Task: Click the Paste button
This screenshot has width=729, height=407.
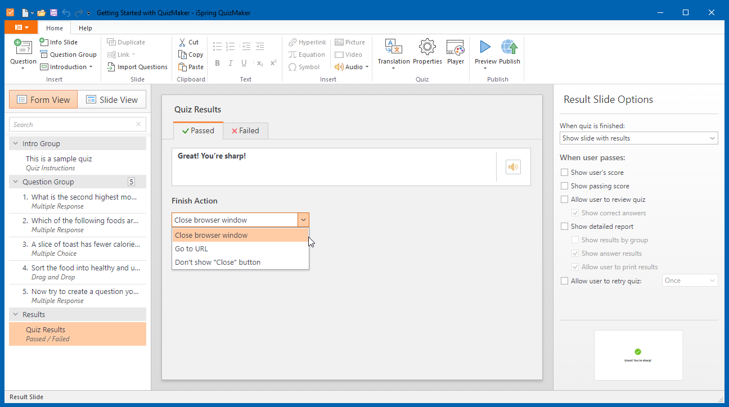Action: (x=191, y=67)
